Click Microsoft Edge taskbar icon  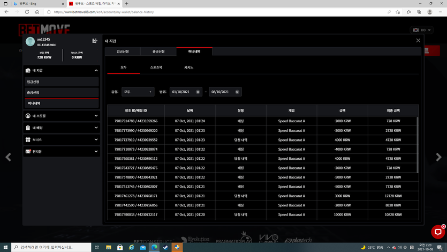(x=154, y=247)
